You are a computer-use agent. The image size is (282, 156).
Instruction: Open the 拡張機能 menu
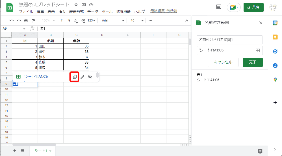[x=123, y=12]
